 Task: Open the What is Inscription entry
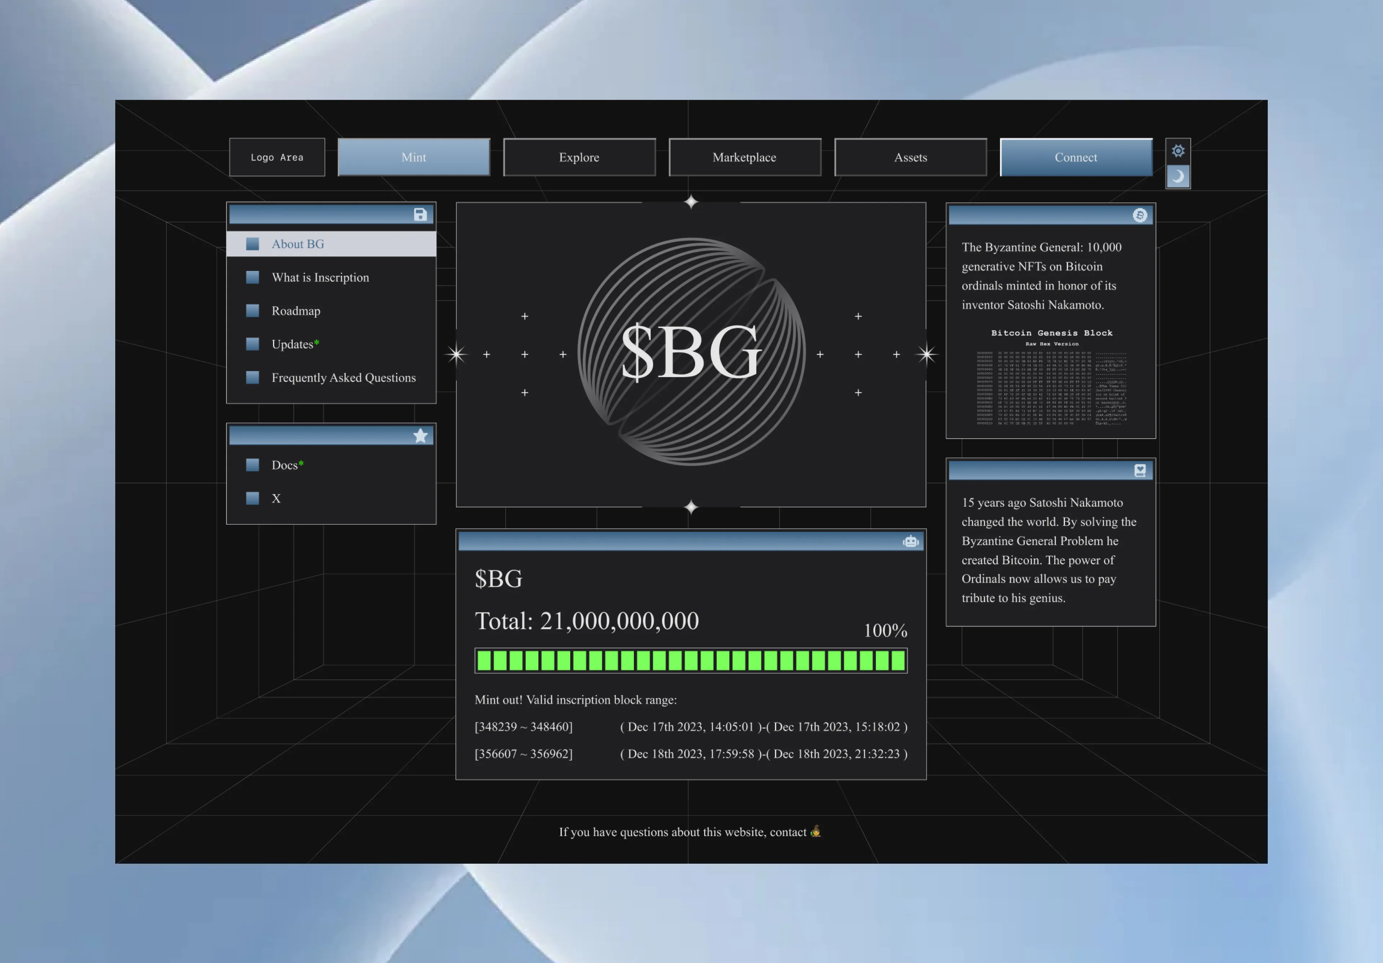tap(320, 277)
